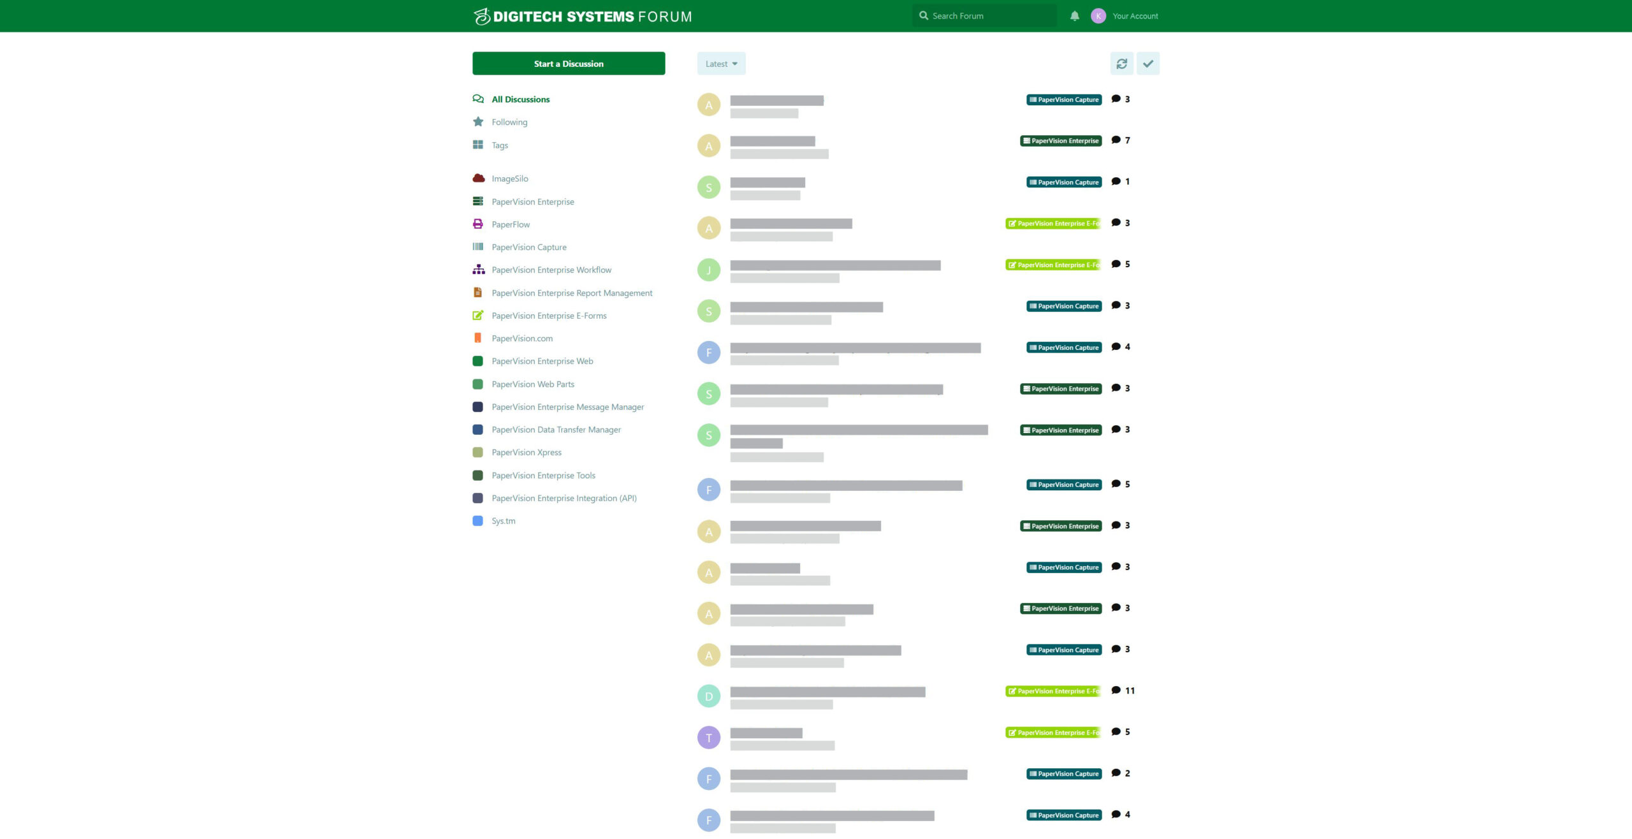Click the Enterprise Workflow sitemap icon

478,270
